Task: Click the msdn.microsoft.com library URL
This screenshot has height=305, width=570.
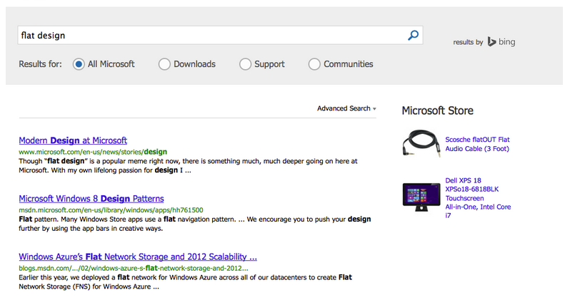Action: 111,210
